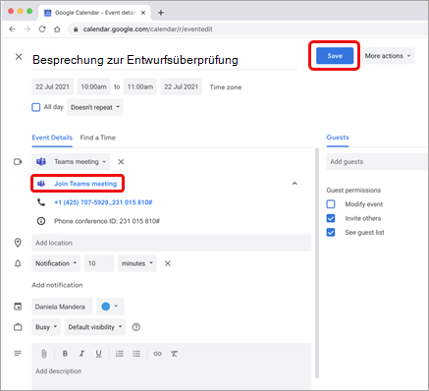This screenshot has height=391, width=429.
Task: Click the location pin icon
Action: pos(18,243)
